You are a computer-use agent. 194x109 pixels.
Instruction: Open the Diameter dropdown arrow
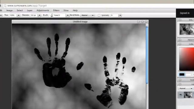point(39,15)
